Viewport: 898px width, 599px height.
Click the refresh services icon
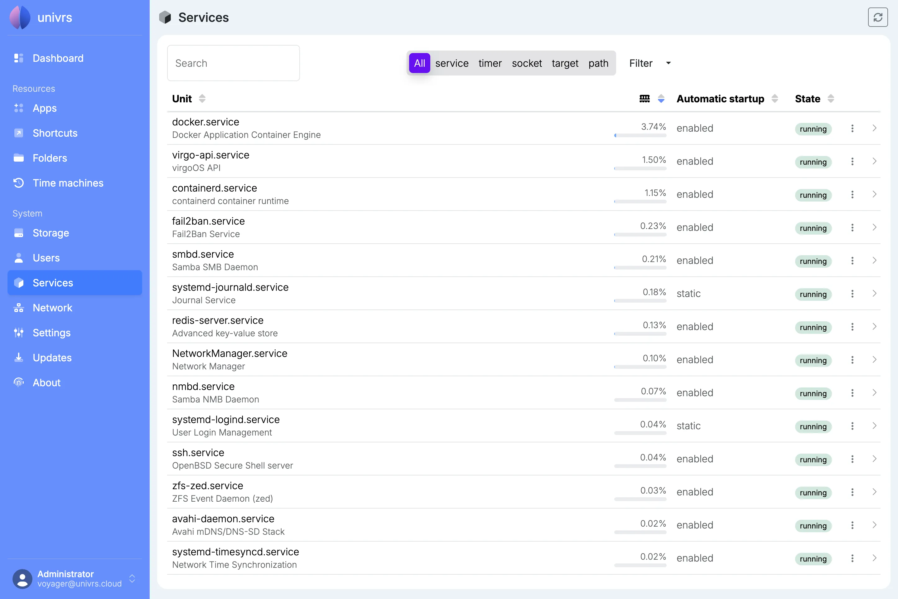[x=877, y=17]
